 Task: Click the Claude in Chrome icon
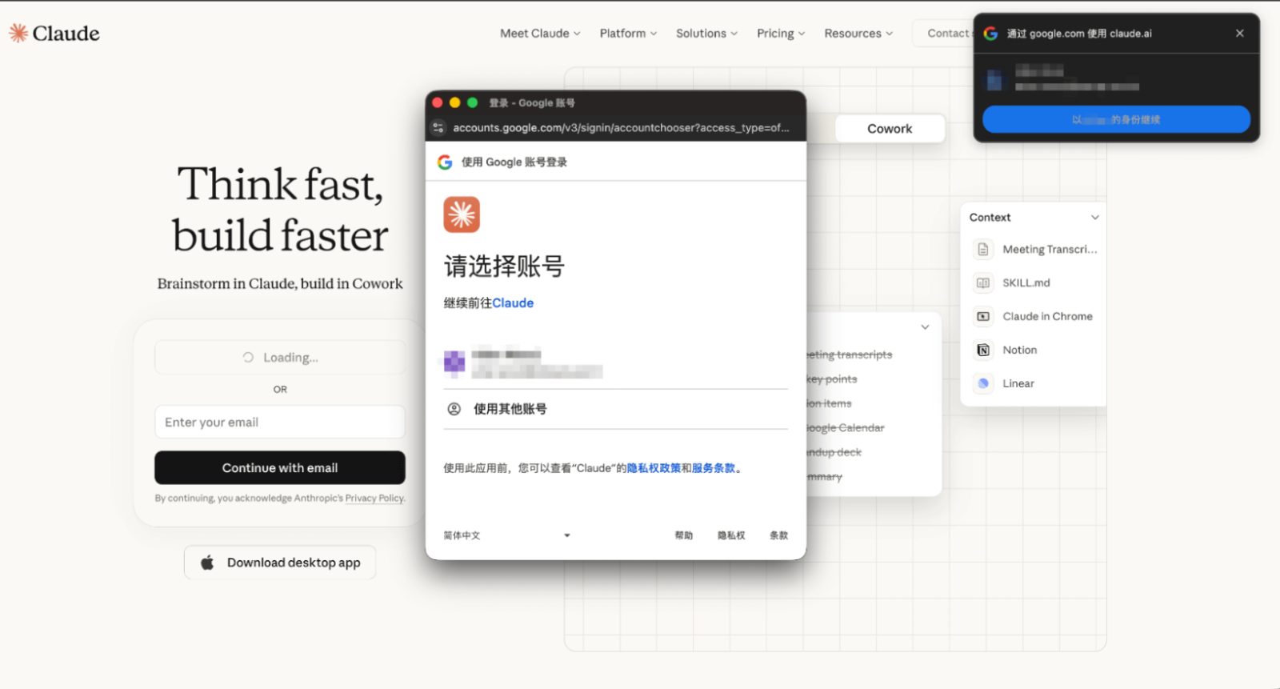pos(983,317)
